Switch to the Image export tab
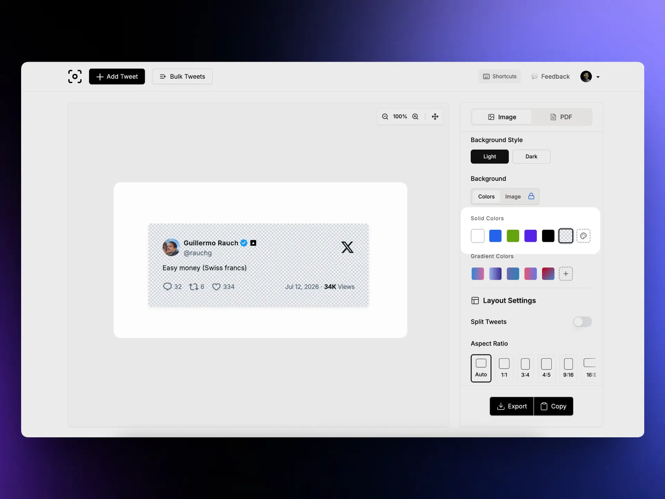The image size is (665, 499). (x=502, y=117)
